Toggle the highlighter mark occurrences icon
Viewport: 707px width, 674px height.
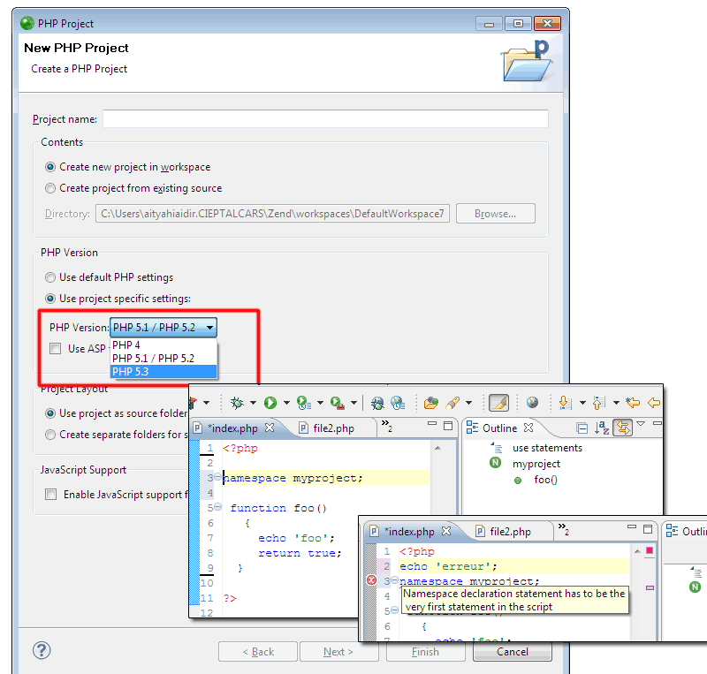pos(498,403)
